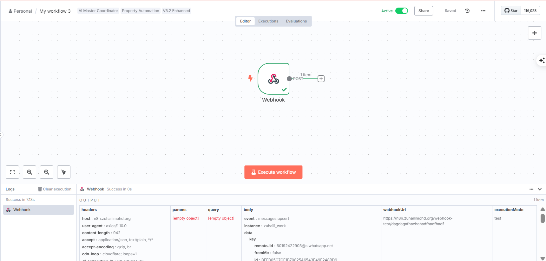Click the plus connector after POST output
Viewport: 546px width, 261px height.
[321, 79]
